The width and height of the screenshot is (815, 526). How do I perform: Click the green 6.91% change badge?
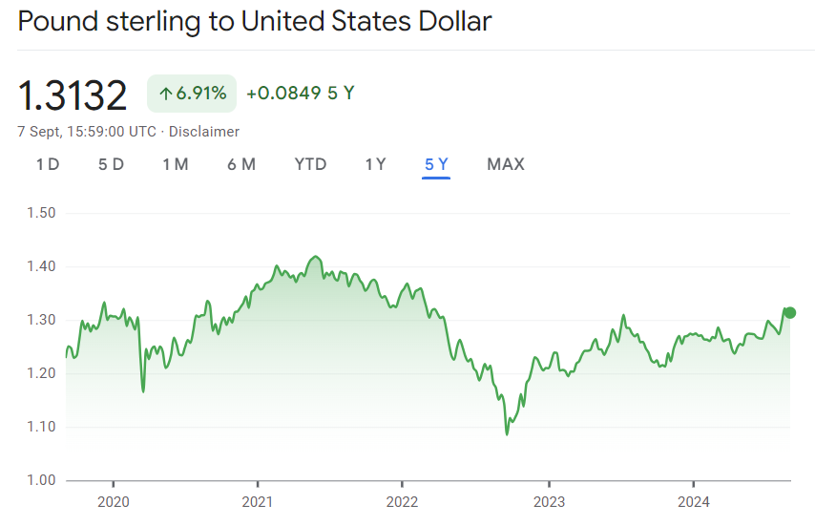[192, 94]
